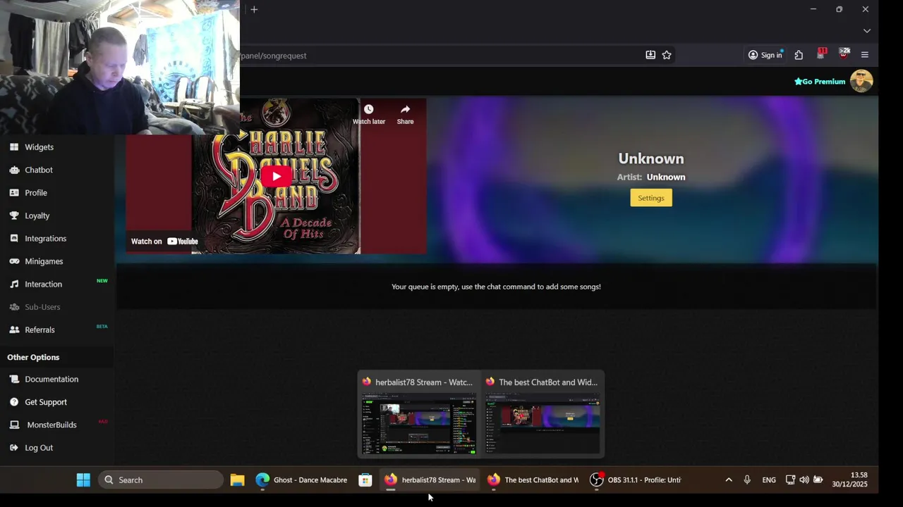Click the uBlock extension icon with 2k badge
903x507 pixels.
[x=844, y=54]
